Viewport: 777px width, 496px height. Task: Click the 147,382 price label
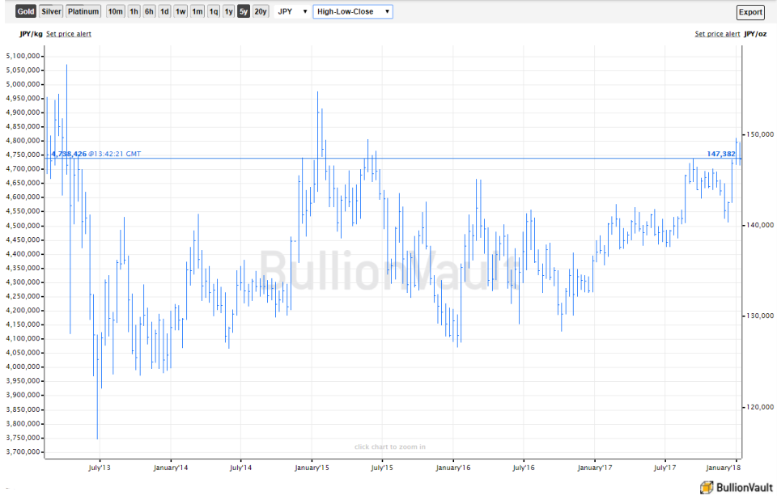(x=721, y=154)
